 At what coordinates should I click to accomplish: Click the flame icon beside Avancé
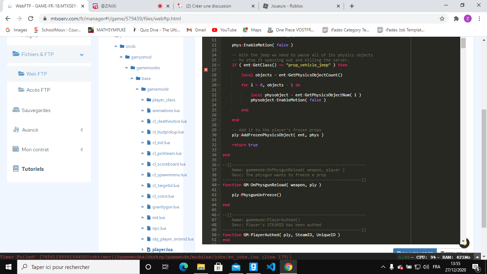click(16, 130)
